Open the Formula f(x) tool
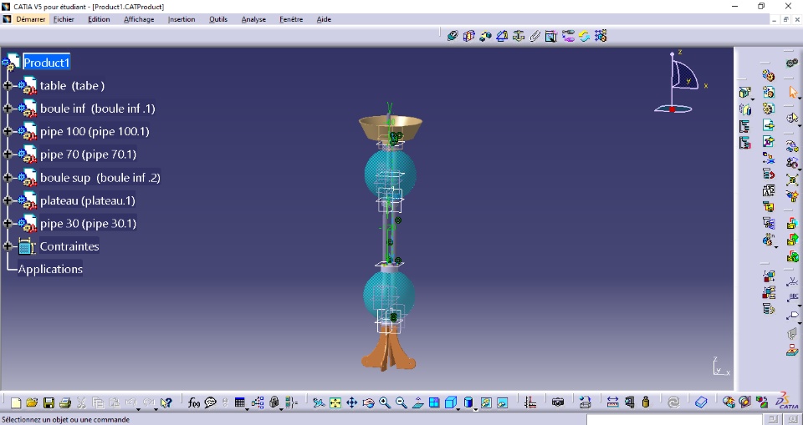Image resolution: width=803 pixels, height=425 pixels. tap(193, 403)
